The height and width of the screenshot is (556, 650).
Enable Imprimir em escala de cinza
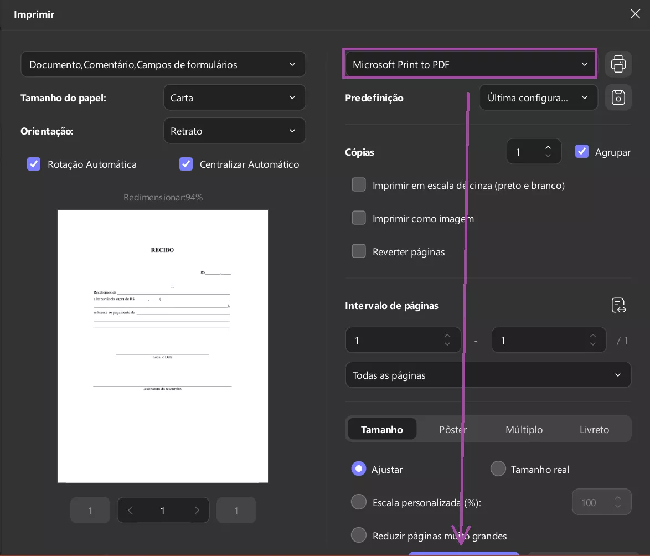click(359, 185)
